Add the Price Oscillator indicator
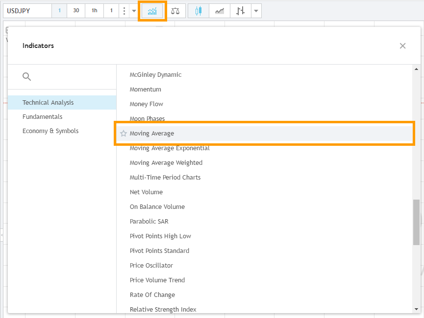This screenshot has width=424, height=318. (x=264, y=265)
